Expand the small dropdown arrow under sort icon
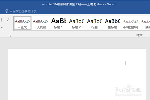 2,28
